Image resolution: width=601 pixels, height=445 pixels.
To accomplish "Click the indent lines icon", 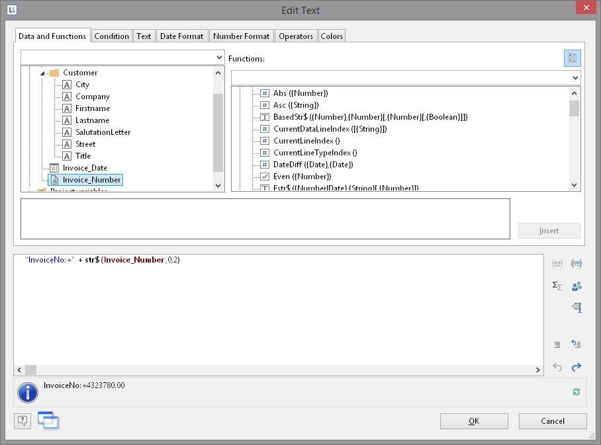I will (x=557, y=344).
